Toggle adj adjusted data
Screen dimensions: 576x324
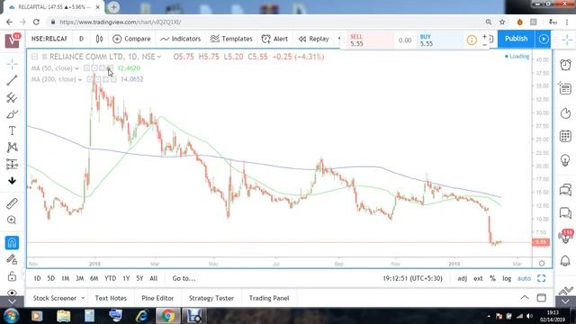tap(462, 278)
